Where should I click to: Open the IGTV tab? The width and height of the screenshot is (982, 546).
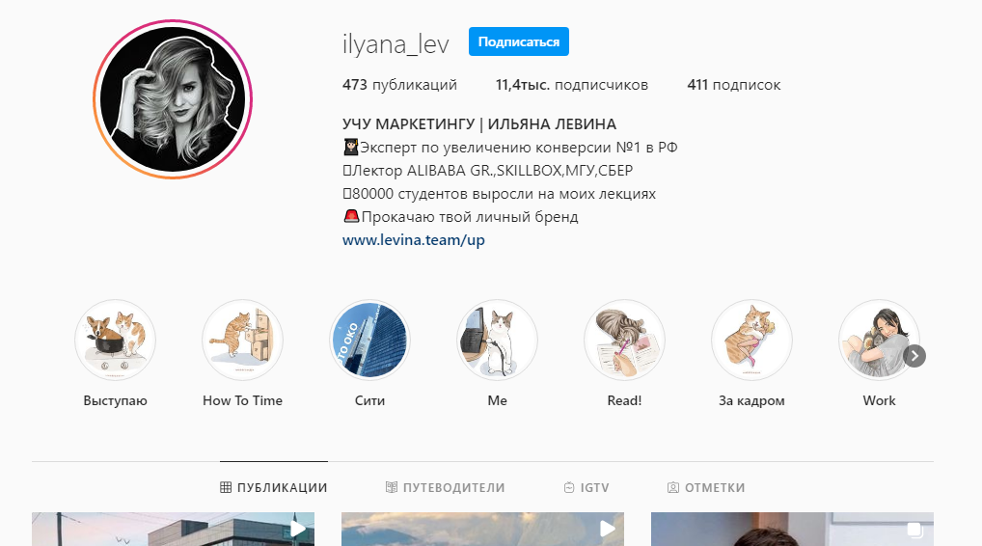[586, 487]
